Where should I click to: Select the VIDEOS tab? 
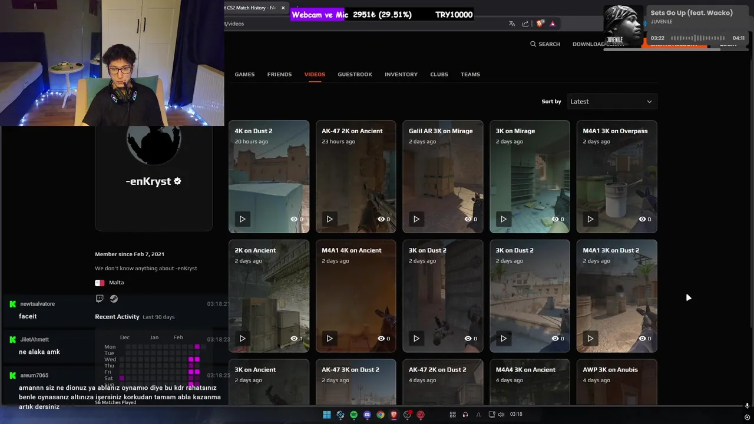(315, 74)
